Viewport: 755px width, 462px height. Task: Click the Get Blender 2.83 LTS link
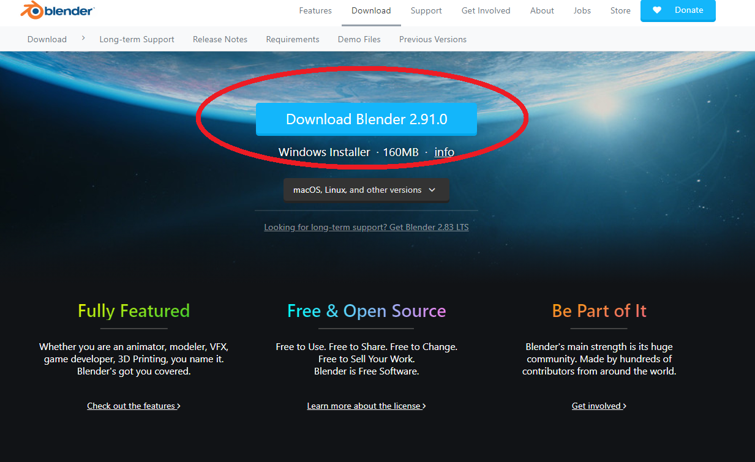pyautogui.click(x=366, y=227)
